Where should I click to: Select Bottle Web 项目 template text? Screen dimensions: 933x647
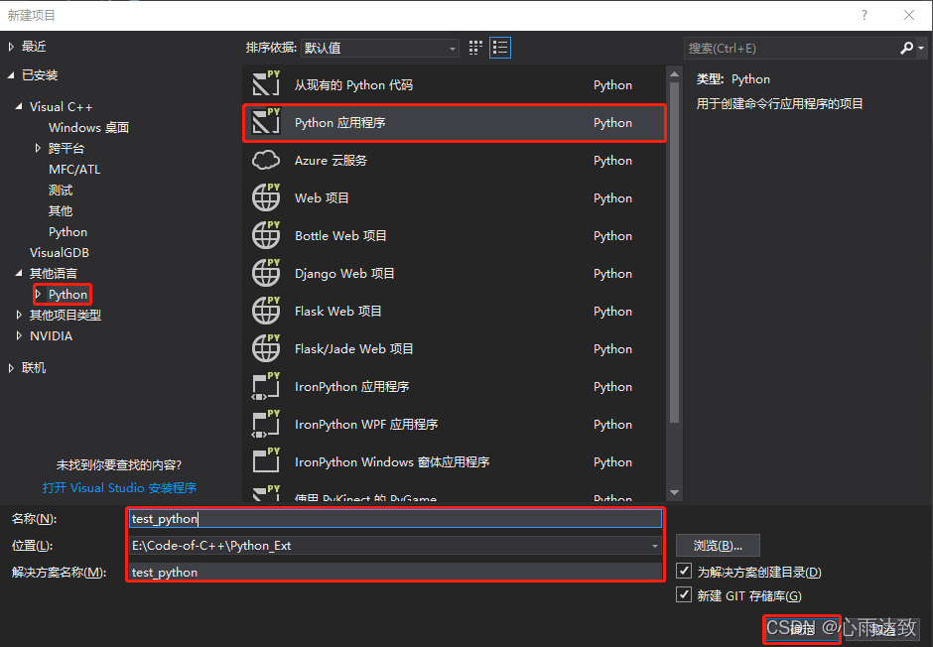[340, 236]
